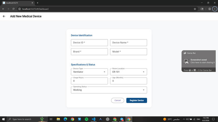Show hidden system tray icons

[x=184, y=119]
